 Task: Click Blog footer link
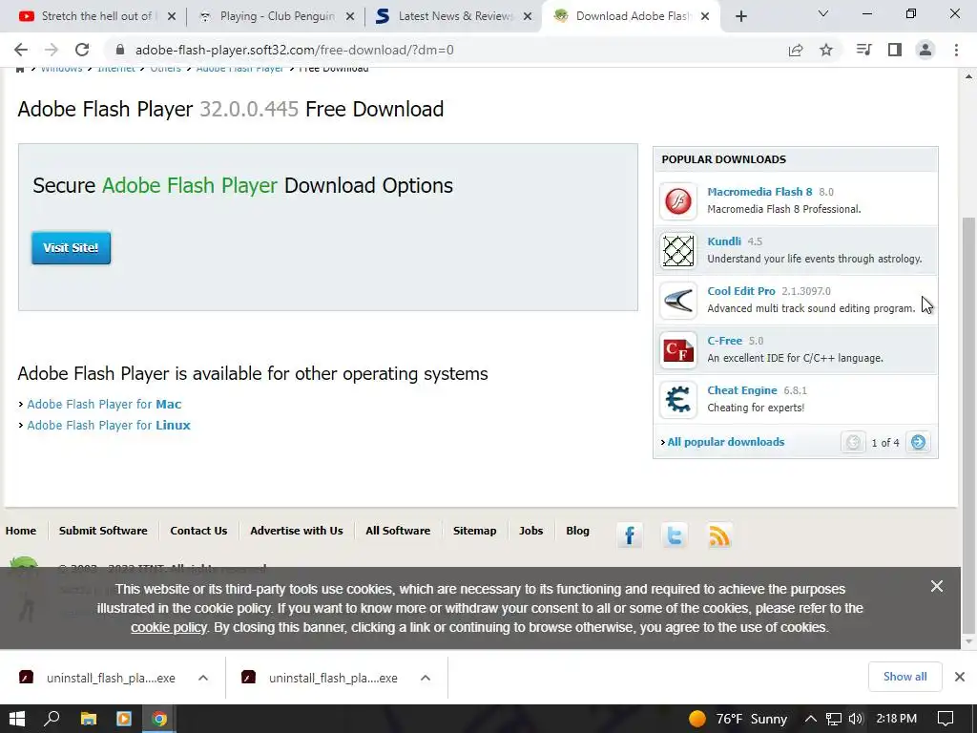[577, 531]
